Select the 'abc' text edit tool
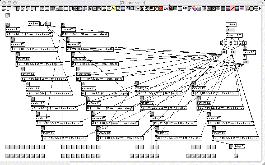265x165 pixels. [x=242, y=8]
